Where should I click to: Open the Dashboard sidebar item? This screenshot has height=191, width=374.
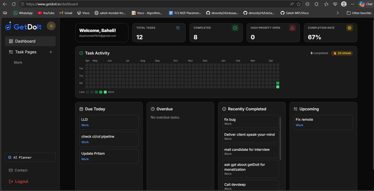[x=30, y=41]
